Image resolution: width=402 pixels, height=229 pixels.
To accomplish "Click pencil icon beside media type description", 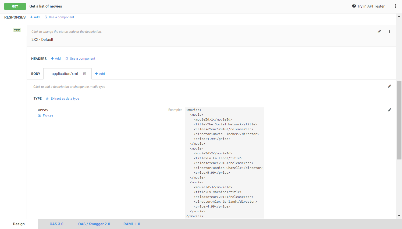I will [389, 86].
